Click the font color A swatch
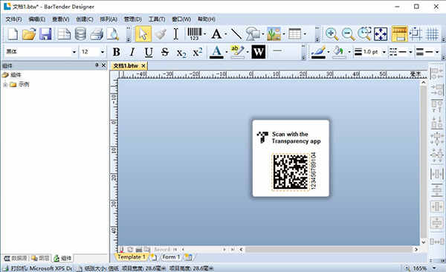Viewport: 446px width, 272px height. tap(216, 52)
